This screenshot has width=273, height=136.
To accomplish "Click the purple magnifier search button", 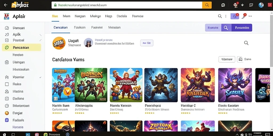I will [x=226, y=28].
